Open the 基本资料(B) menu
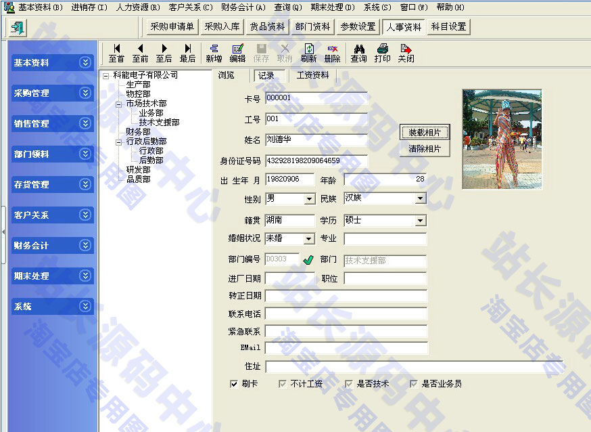This screenshot has height=432, width=591. [x=41, y=7]
